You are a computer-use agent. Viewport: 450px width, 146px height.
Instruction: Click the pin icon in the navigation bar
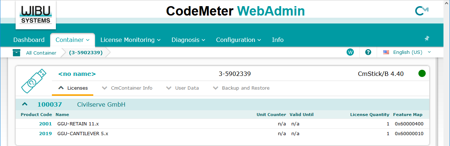coord(427,38)
